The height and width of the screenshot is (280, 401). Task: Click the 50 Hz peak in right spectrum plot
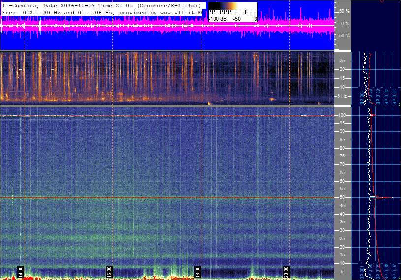pyautogui.click(x=381, y=197)
